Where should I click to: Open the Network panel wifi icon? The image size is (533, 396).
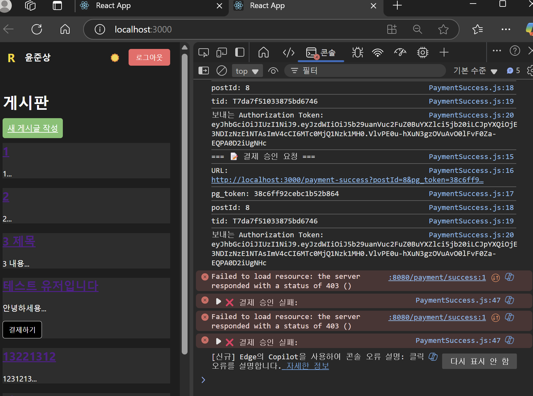[377, 52]
